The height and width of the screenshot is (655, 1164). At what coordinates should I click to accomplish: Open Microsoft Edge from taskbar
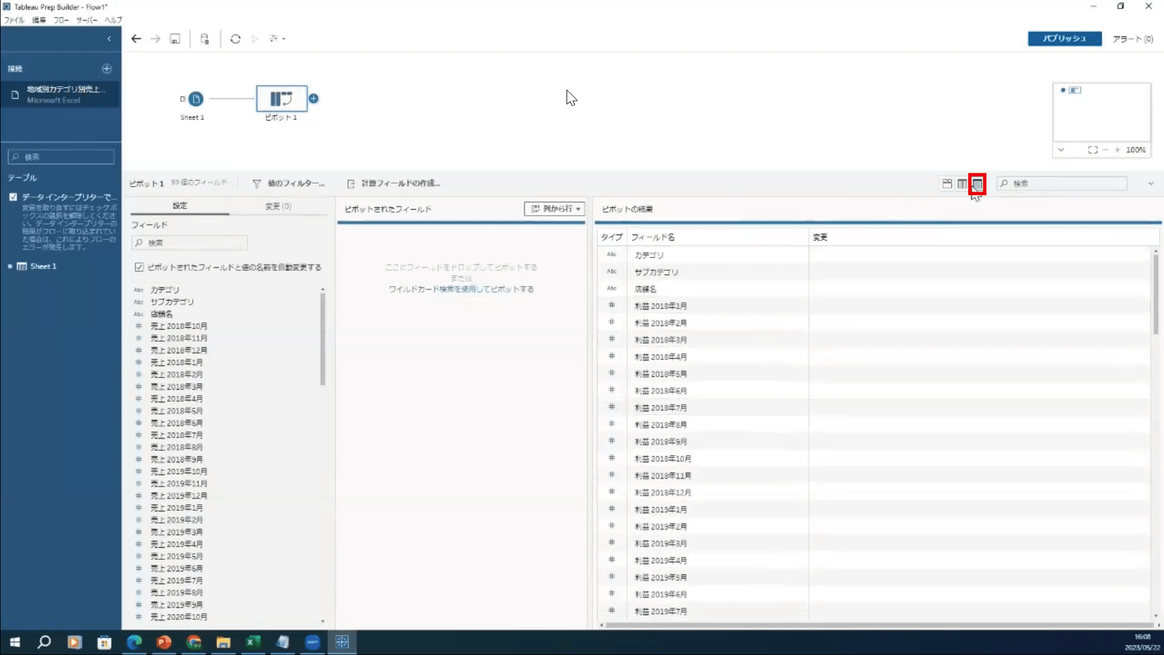pos(135,642)
